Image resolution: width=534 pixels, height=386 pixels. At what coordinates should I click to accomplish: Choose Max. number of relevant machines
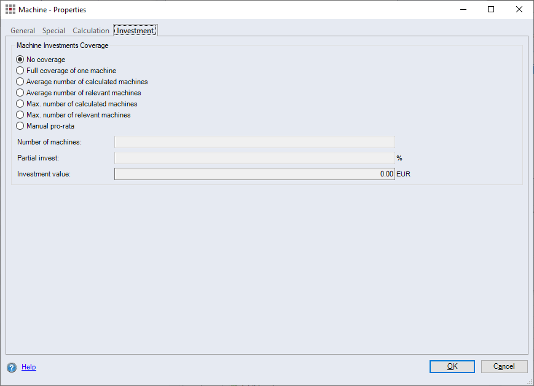(x=20, y=115)
